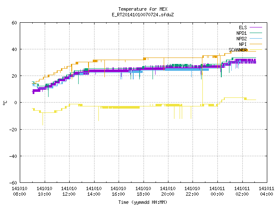Click the NPI legend label
Screen dimensions: 275x206
(x=243, y=44)
